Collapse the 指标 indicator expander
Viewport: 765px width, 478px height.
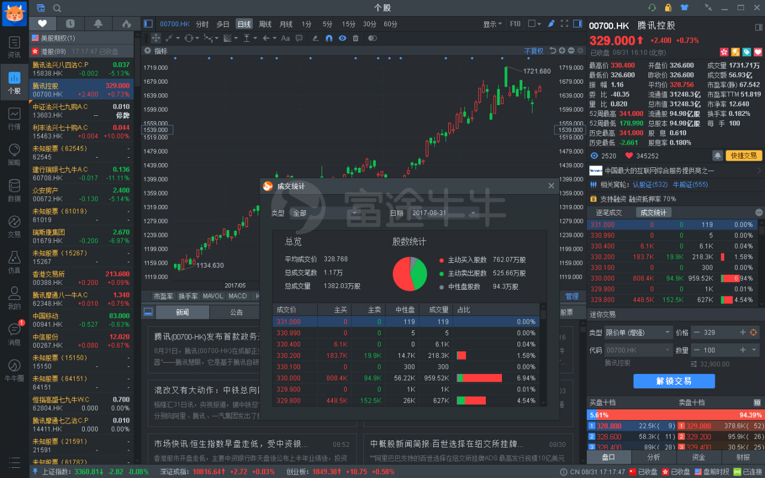tap(147, 51)
